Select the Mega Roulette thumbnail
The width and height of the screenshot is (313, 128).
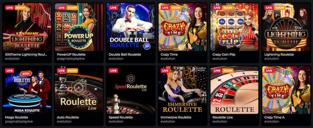(27, 90)
